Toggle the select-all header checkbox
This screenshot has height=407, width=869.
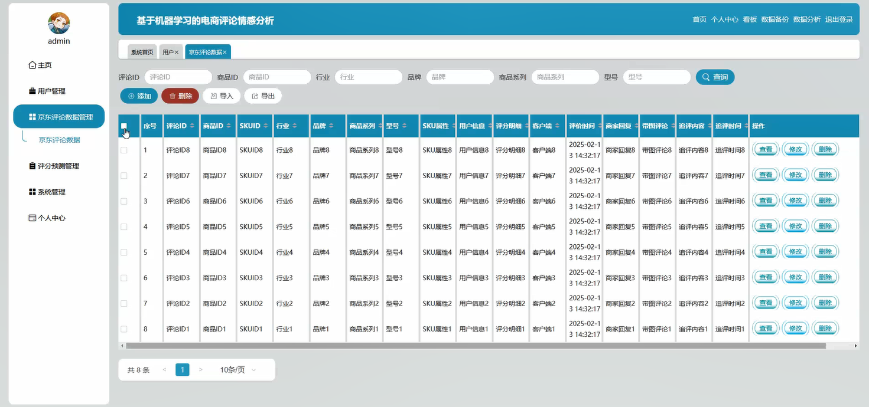[124, 126]
